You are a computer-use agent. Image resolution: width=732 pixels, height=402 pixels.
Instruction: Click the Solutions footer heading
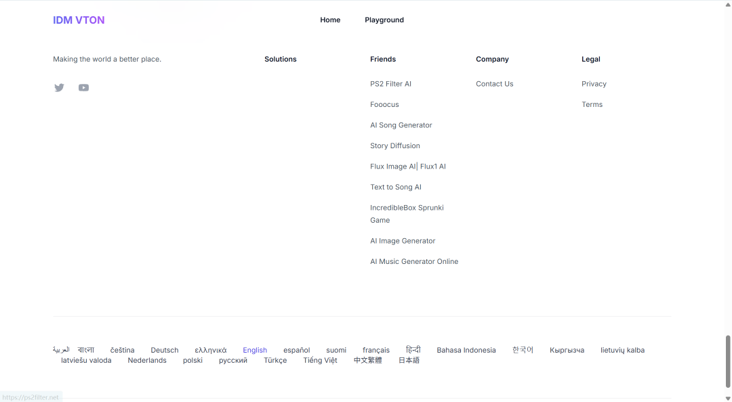pyautogui.click(x=281, y=60)
